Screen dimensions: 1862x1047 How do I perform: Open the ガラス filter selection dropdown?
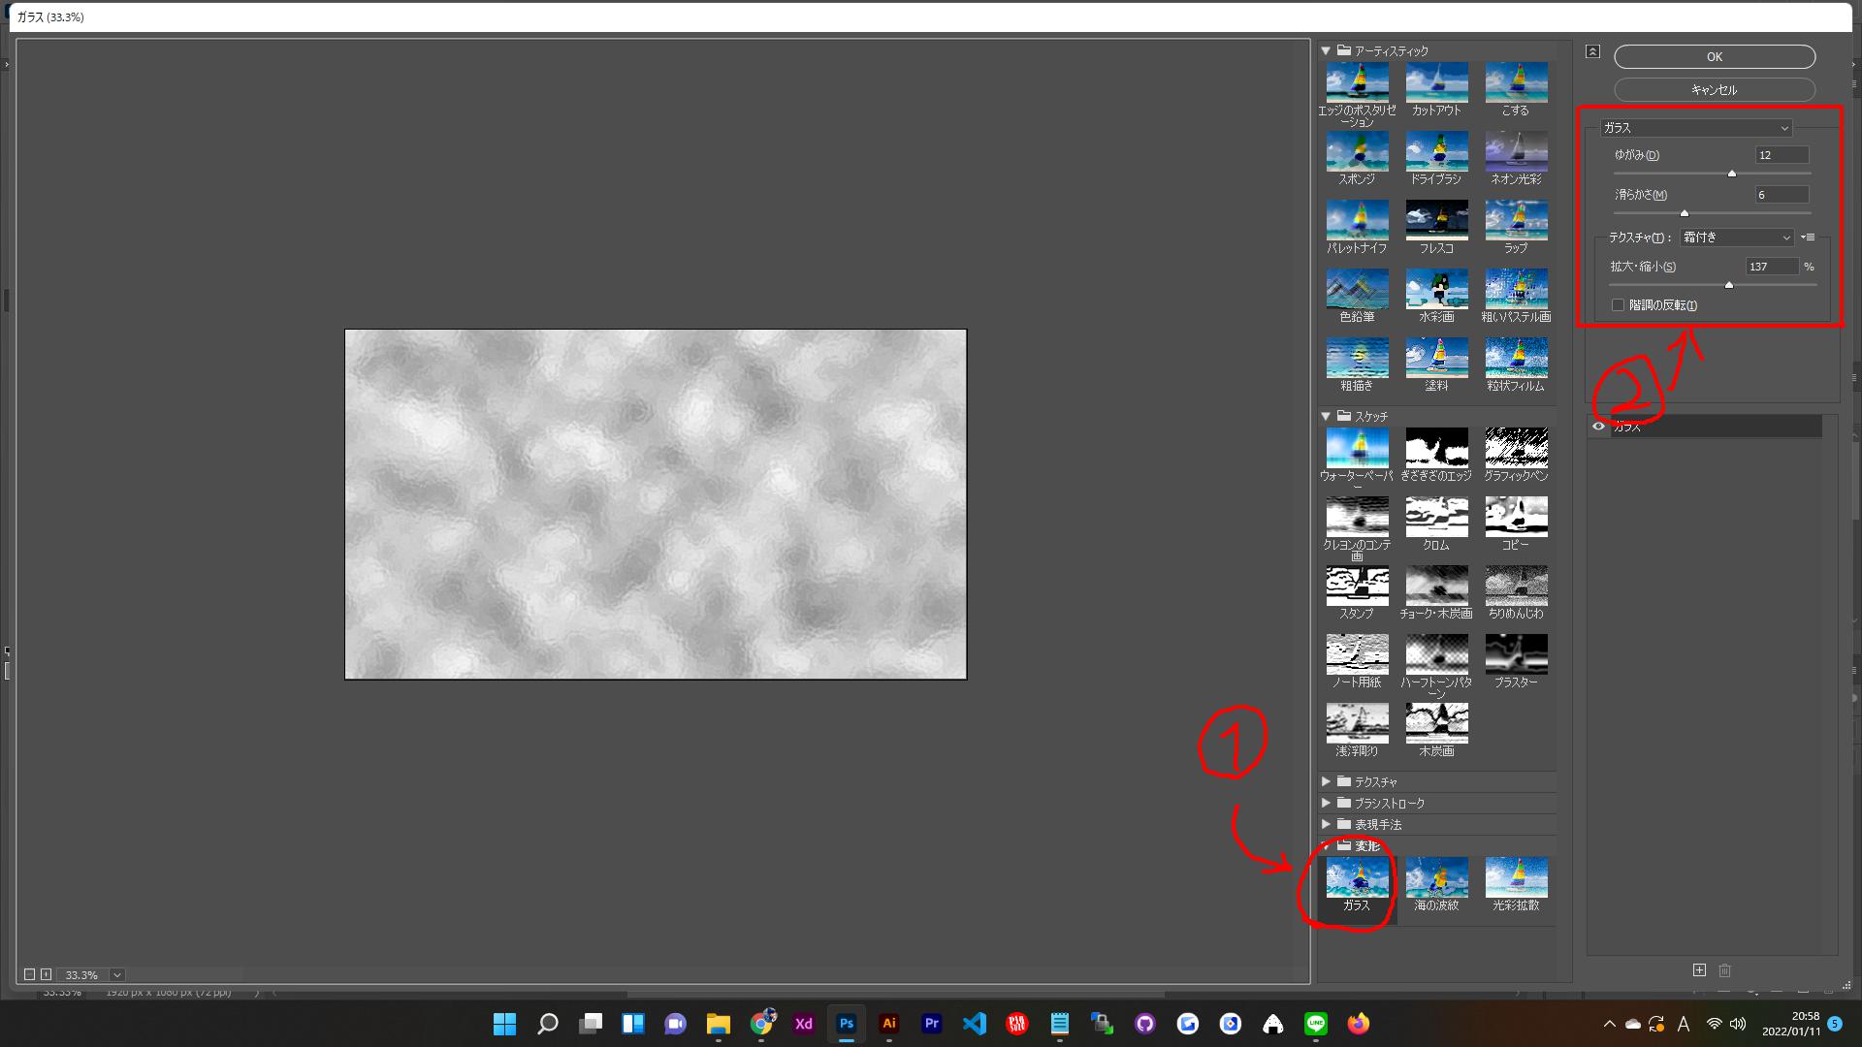[1695, 128]
